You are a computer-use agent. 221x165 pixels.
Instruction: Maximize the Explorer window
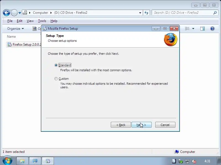coord(205,5)
